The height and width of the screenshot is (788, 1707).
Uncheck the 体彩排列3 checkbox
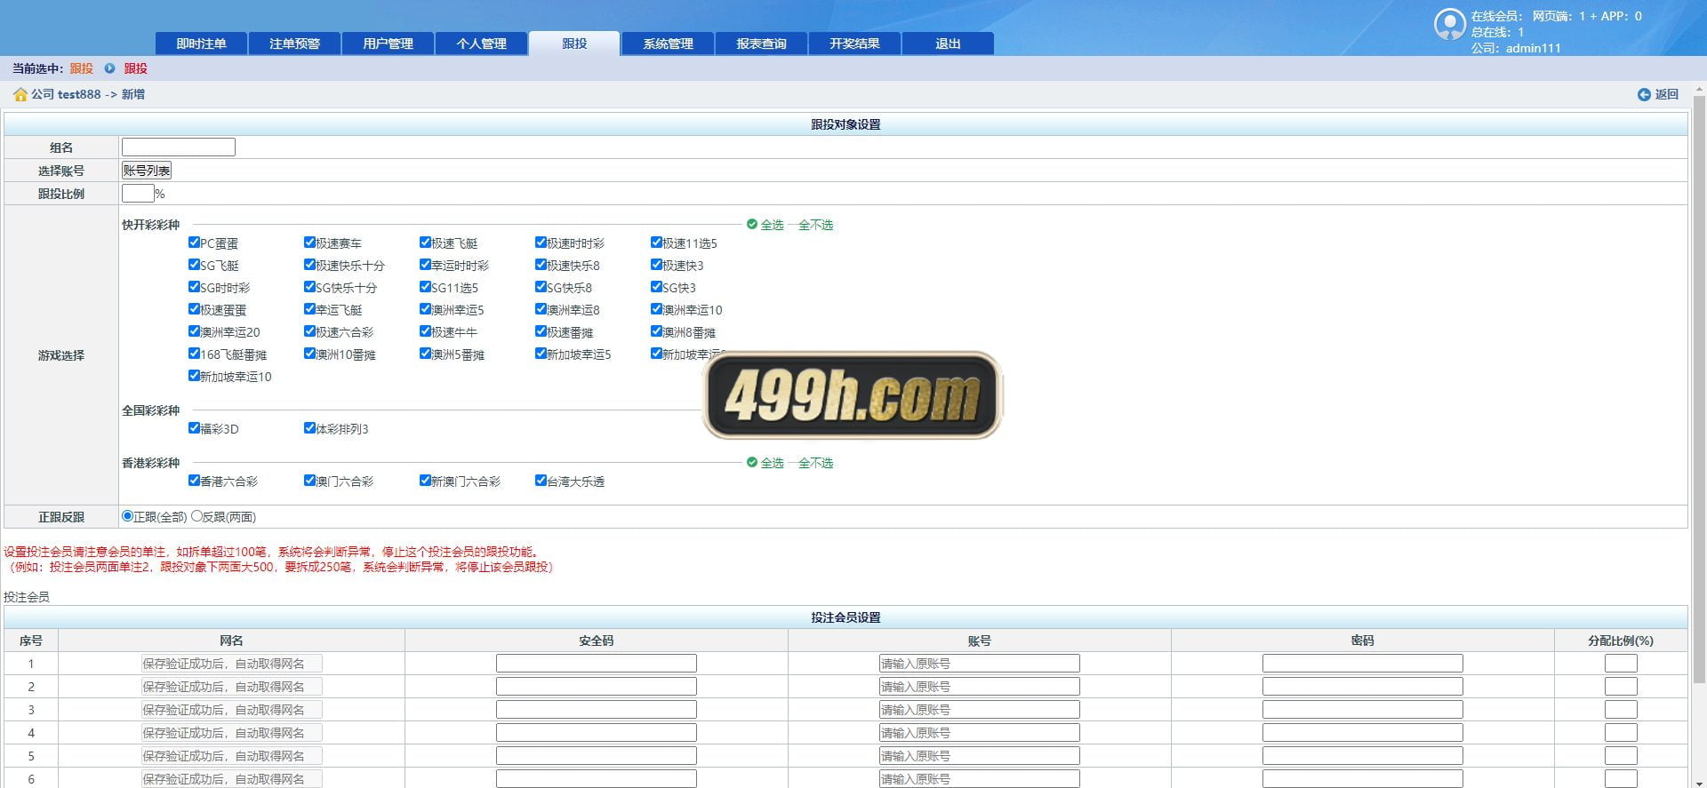[x=309, y=427]
